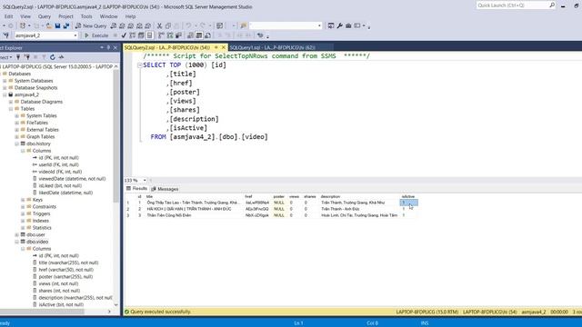This screenshot has height=327, width=582.
Task: Open the Properties wrench icon
Action: tap(339, 25)
